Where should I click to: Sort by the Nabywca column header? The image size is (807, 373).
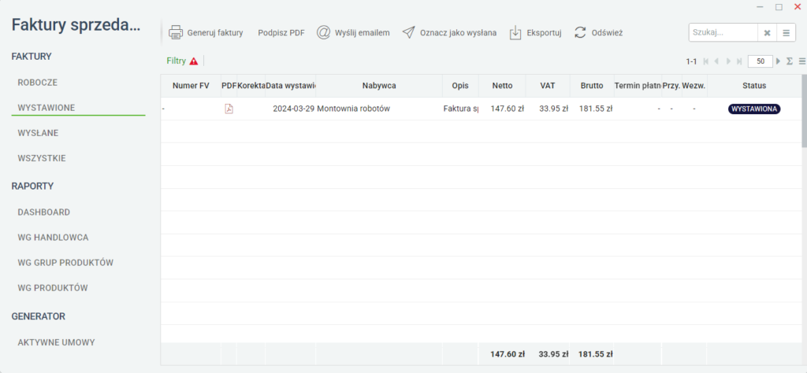pyautogui.click(x=379, y=86)
